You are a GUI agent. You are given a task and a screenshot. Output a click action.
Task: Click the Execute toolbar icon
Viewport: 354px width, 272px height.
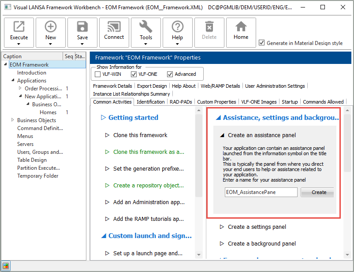(x=19, y=26)
